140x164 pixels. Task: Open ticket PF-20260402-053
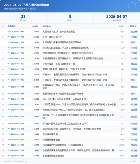16,134
